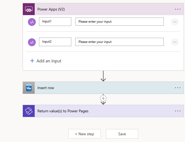Save the flow with the Save button

[x=122, y=134]
